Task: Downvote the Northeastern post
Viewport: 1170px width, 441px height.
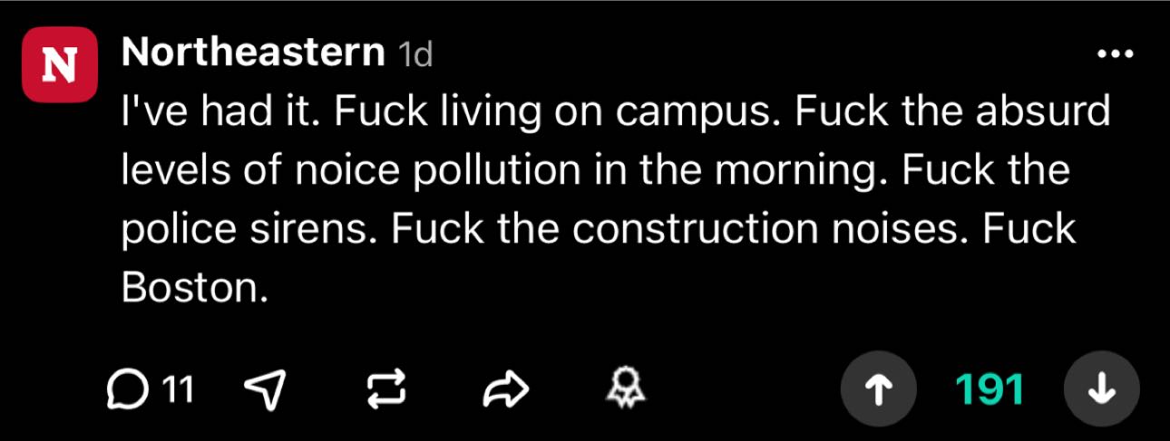Action: (1101, 389)
